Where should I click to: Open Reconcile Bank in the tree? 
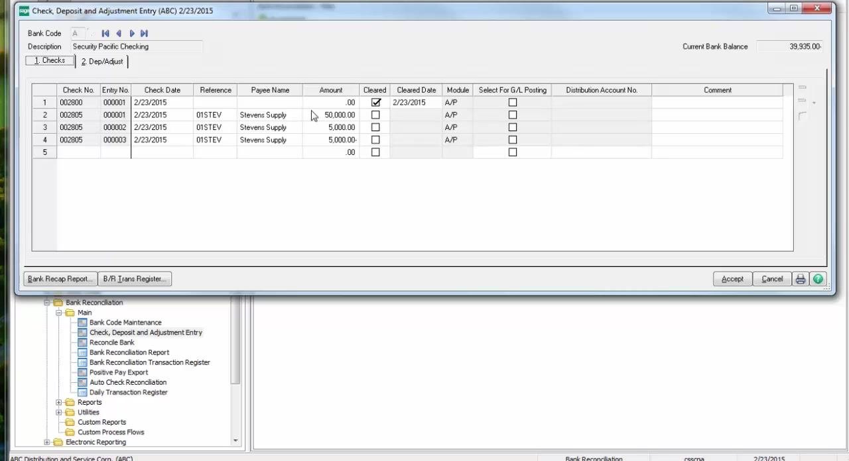[112, 342]
